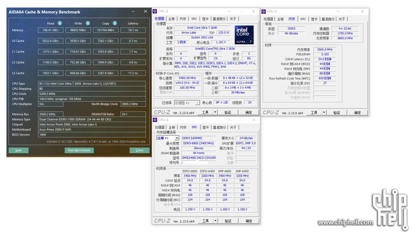This screenshot has width=414, height=237.
Task: Click 确定 in the SPD CPU-Z window
Action: coord(249,221)
